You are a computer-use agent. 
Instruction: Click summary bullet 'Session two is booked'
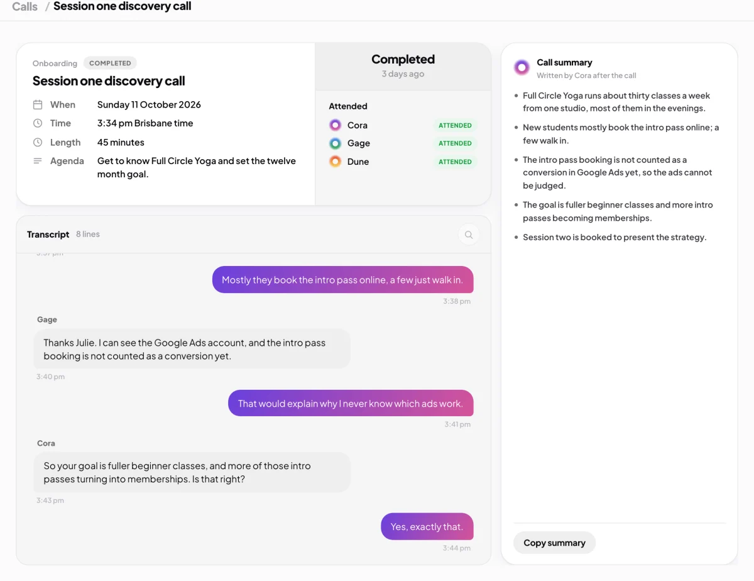coord(615,238)
